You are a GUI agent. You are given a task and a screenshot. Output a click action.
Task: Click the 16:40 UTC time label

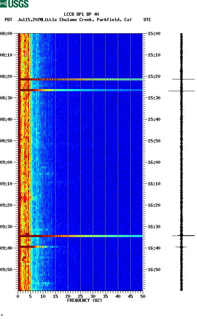[154, 248]
